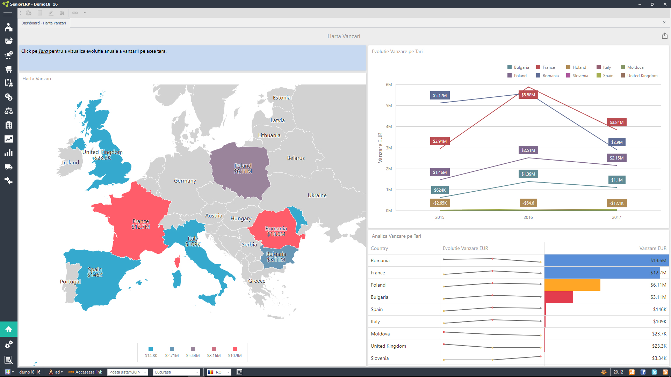Select the date system dropdown field
The width and height of the screenshot is (671, 377).
[128, 372]
